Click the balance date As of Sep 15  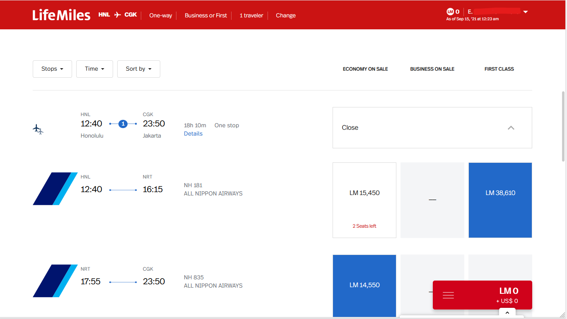[x=472, y=19]
